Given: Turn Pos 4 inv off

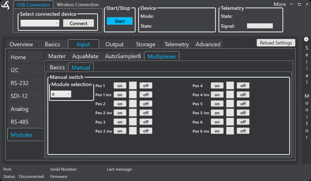Looking at the screenshot, I should pyautogui.click(x=243, y=95).
